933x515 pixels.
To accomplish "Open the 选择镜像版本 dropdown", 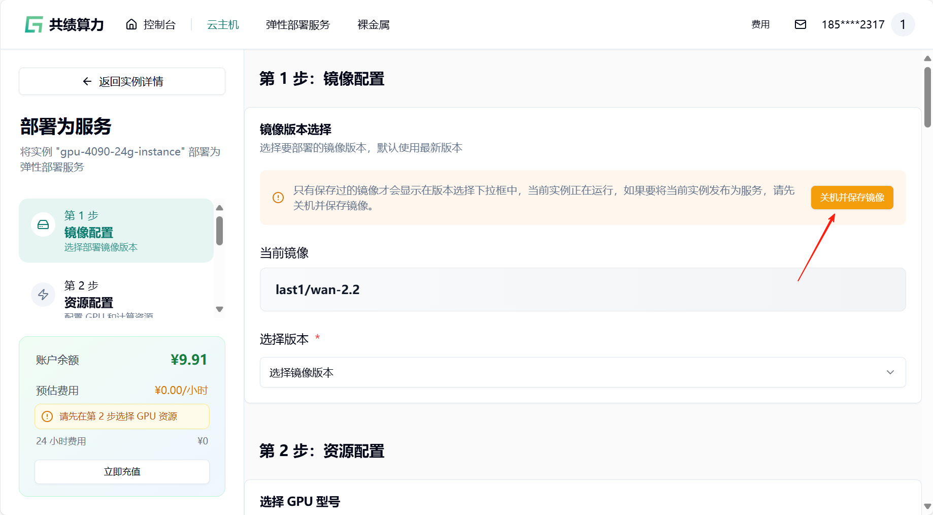I will coord(582,372).
